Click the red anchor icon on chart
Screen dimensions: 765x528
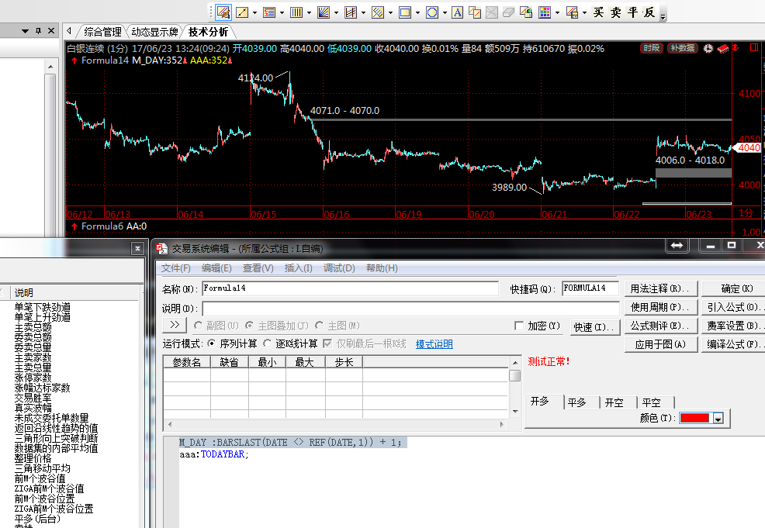tap(736, 48)
